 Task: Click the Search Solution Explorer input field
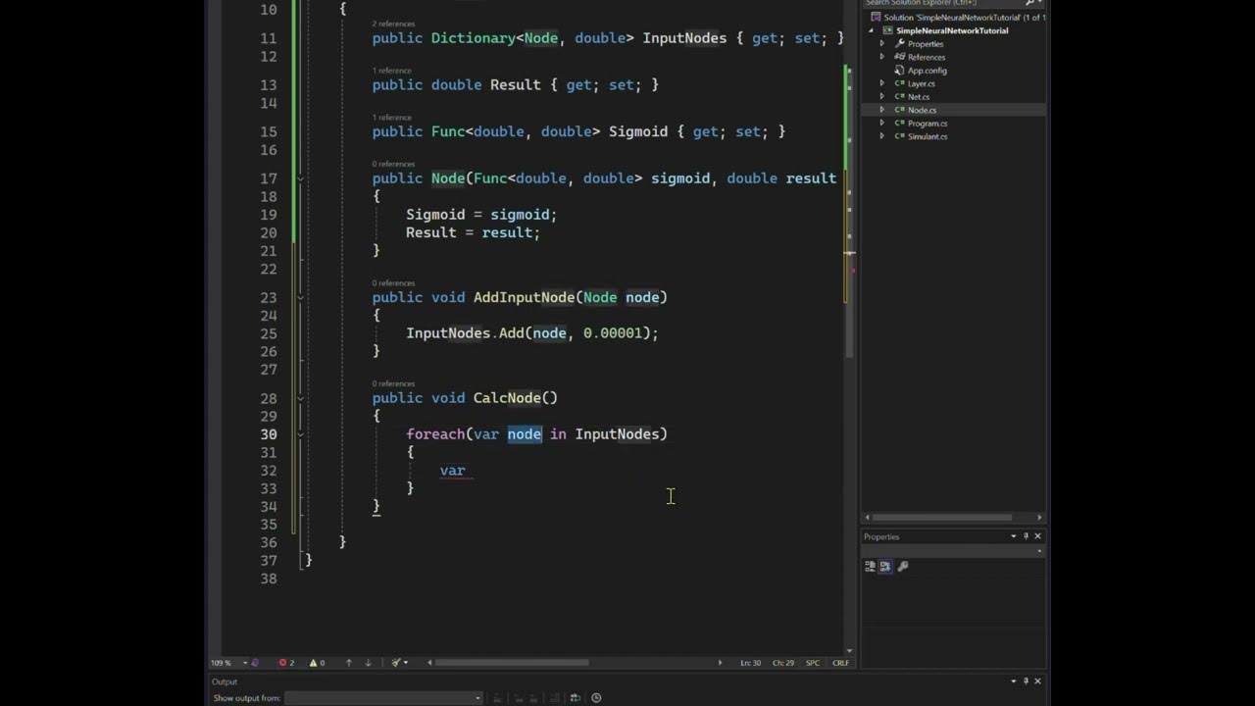click(941, 3)
